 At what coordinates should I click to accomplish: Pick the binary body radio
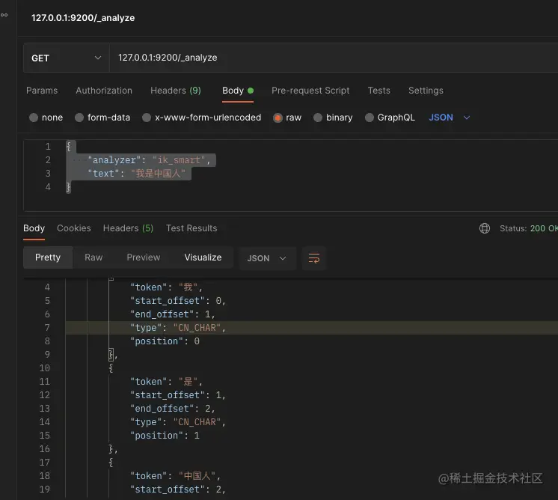coord(318,118)
